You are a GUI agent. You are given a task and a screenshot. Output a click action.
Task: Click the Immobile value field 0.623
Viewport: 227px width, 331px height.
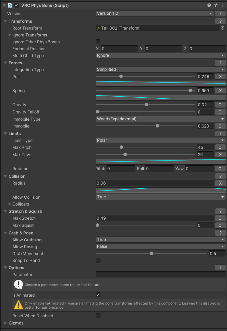pos(205,126)
